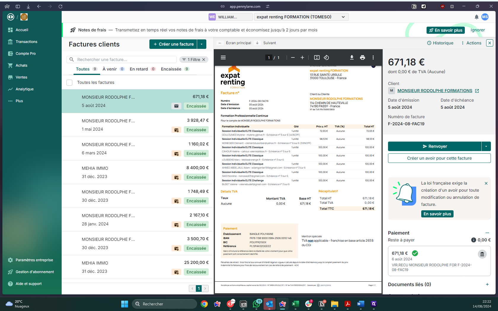The width and height of the screenshot is (498, 311).
Task: Click the Renvoyer button
Action: pyautogui.click(x=435, y=146)
